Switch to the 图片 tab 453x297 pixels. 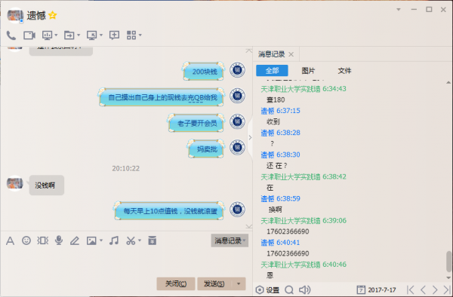pyautogui.click(x=308, y=71)
